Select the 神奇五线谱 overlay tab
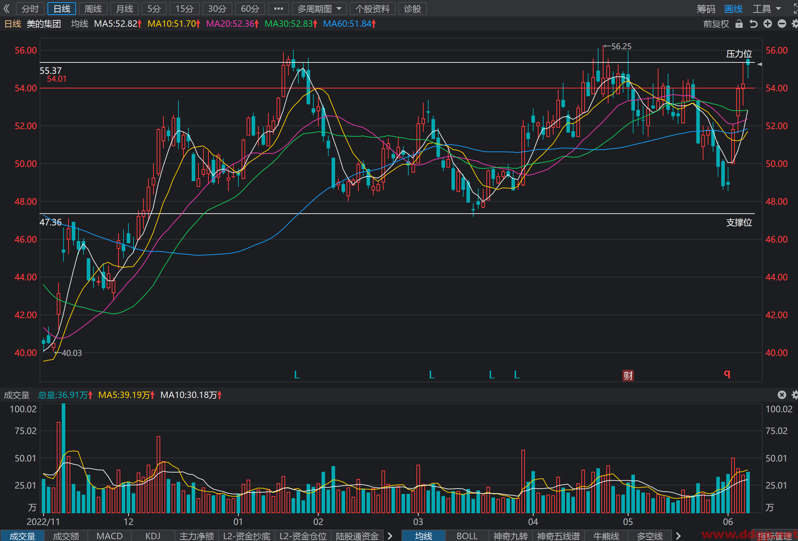Viewport: 798px width, 541px height. (x=558, y=536)
